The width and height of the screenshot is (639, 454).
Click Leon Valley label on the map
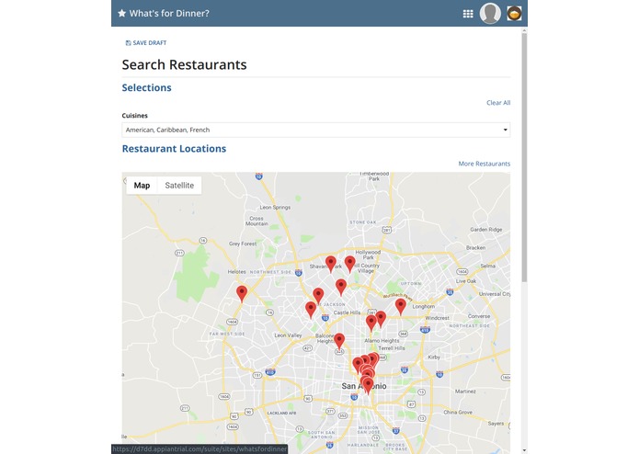[288, 335]
